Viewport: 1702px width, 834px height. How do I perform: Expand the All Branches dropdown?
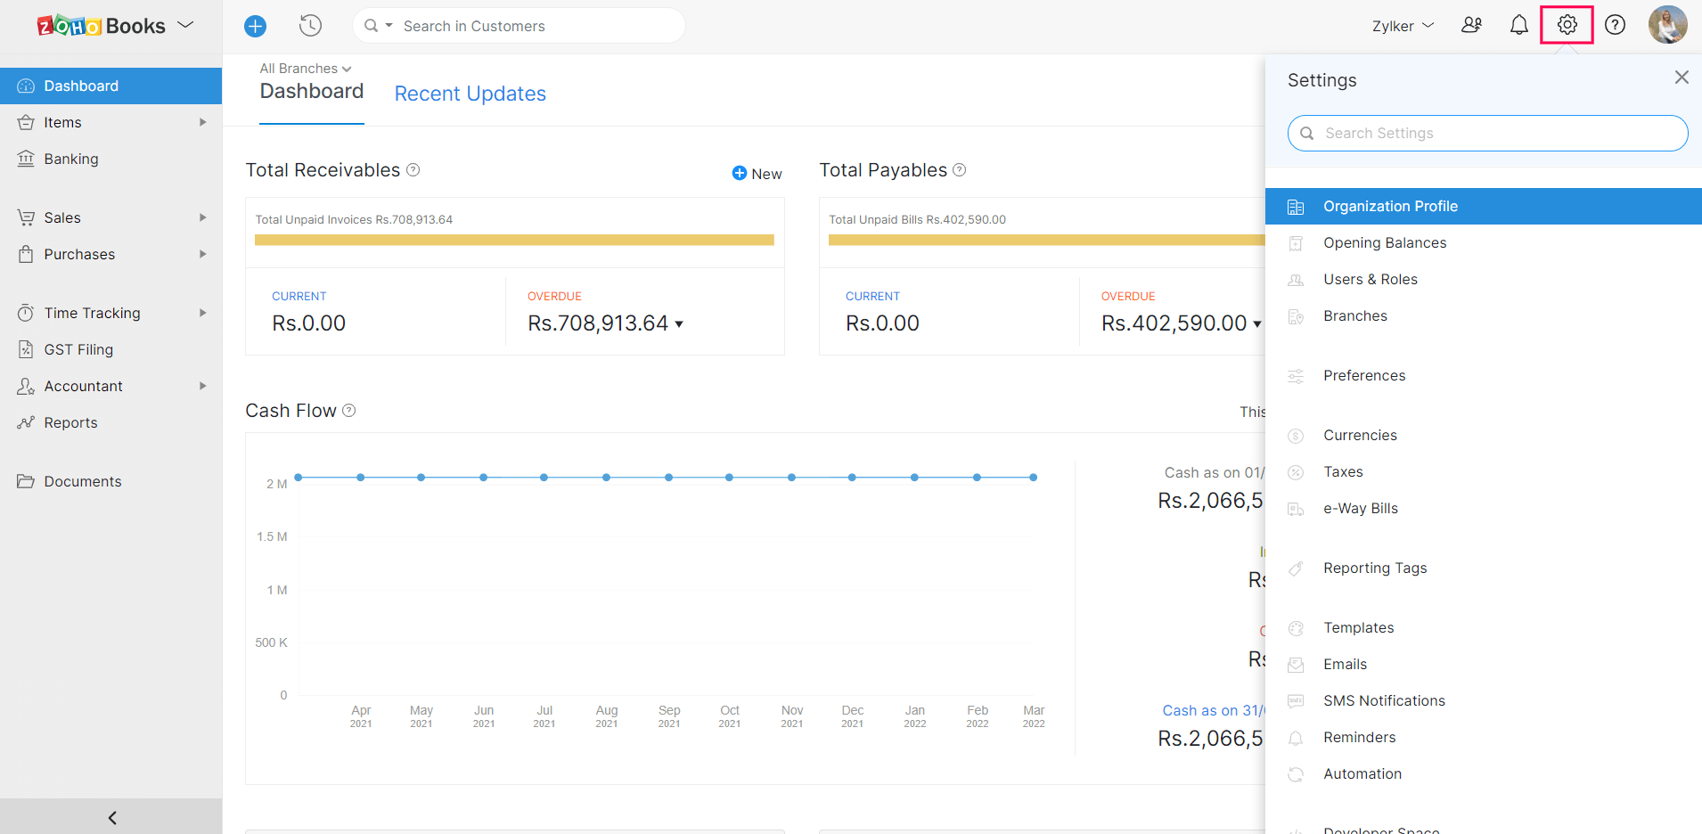click(x=305, y=69)
